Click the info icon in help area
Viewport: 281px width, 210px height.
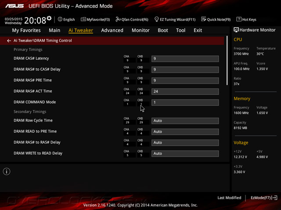[x=7, y=171]
